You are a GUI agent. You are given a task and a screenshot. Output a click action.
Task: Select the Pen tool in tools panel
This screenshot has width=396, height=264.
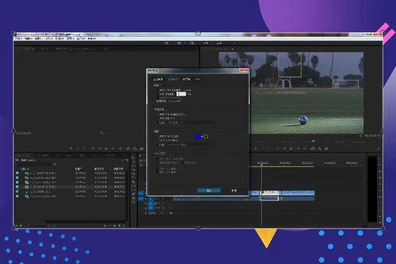[x=134, y=194]
